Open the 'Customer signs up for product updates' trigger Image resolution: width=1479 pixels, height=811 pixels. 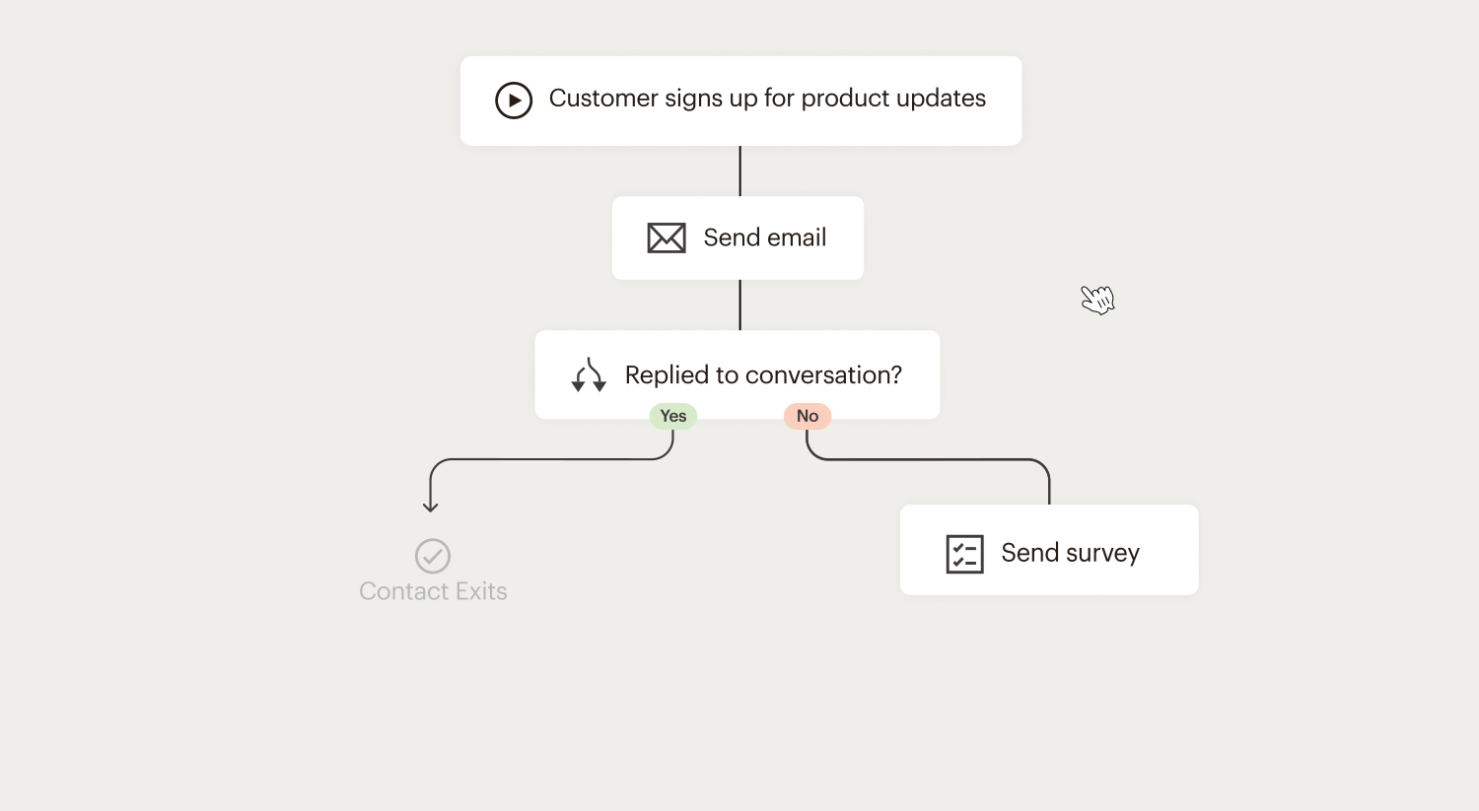[x=767, y=99]
